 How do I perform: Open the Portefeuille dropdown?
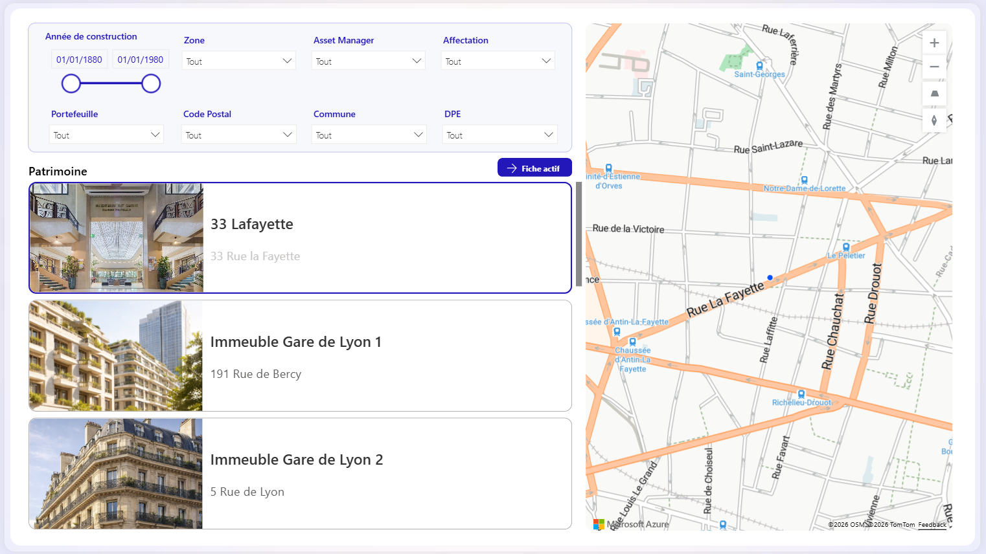(x=106, y=135)
